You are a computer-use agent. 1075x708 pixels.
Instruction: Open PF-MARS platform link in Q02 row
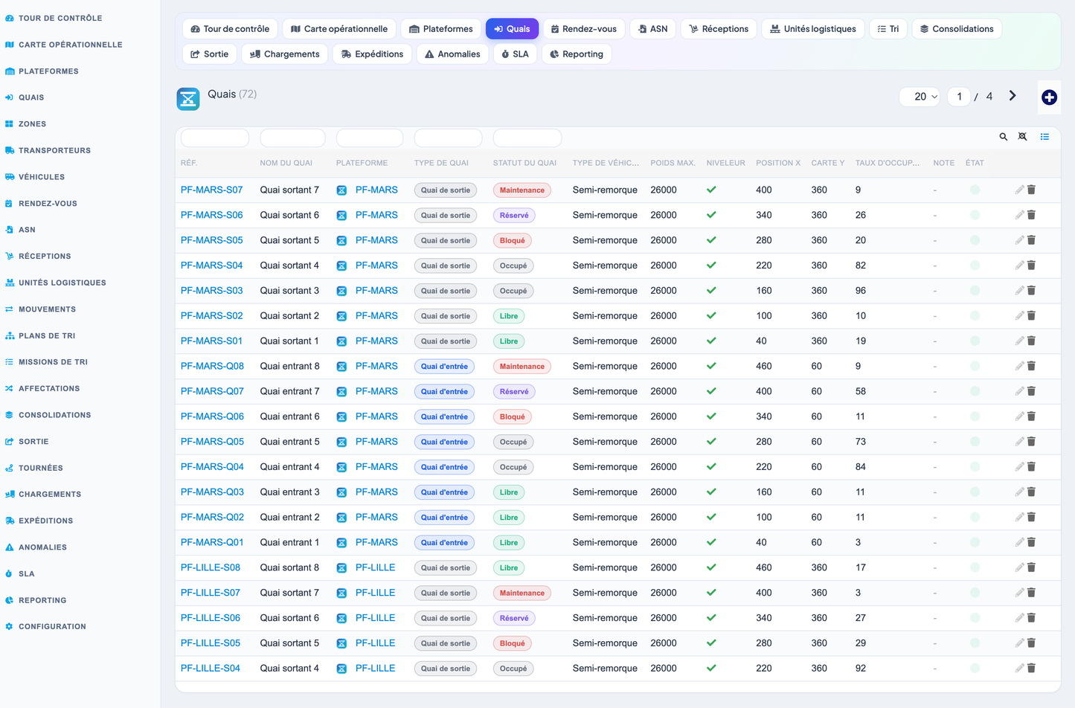click(x=376, y=517)
